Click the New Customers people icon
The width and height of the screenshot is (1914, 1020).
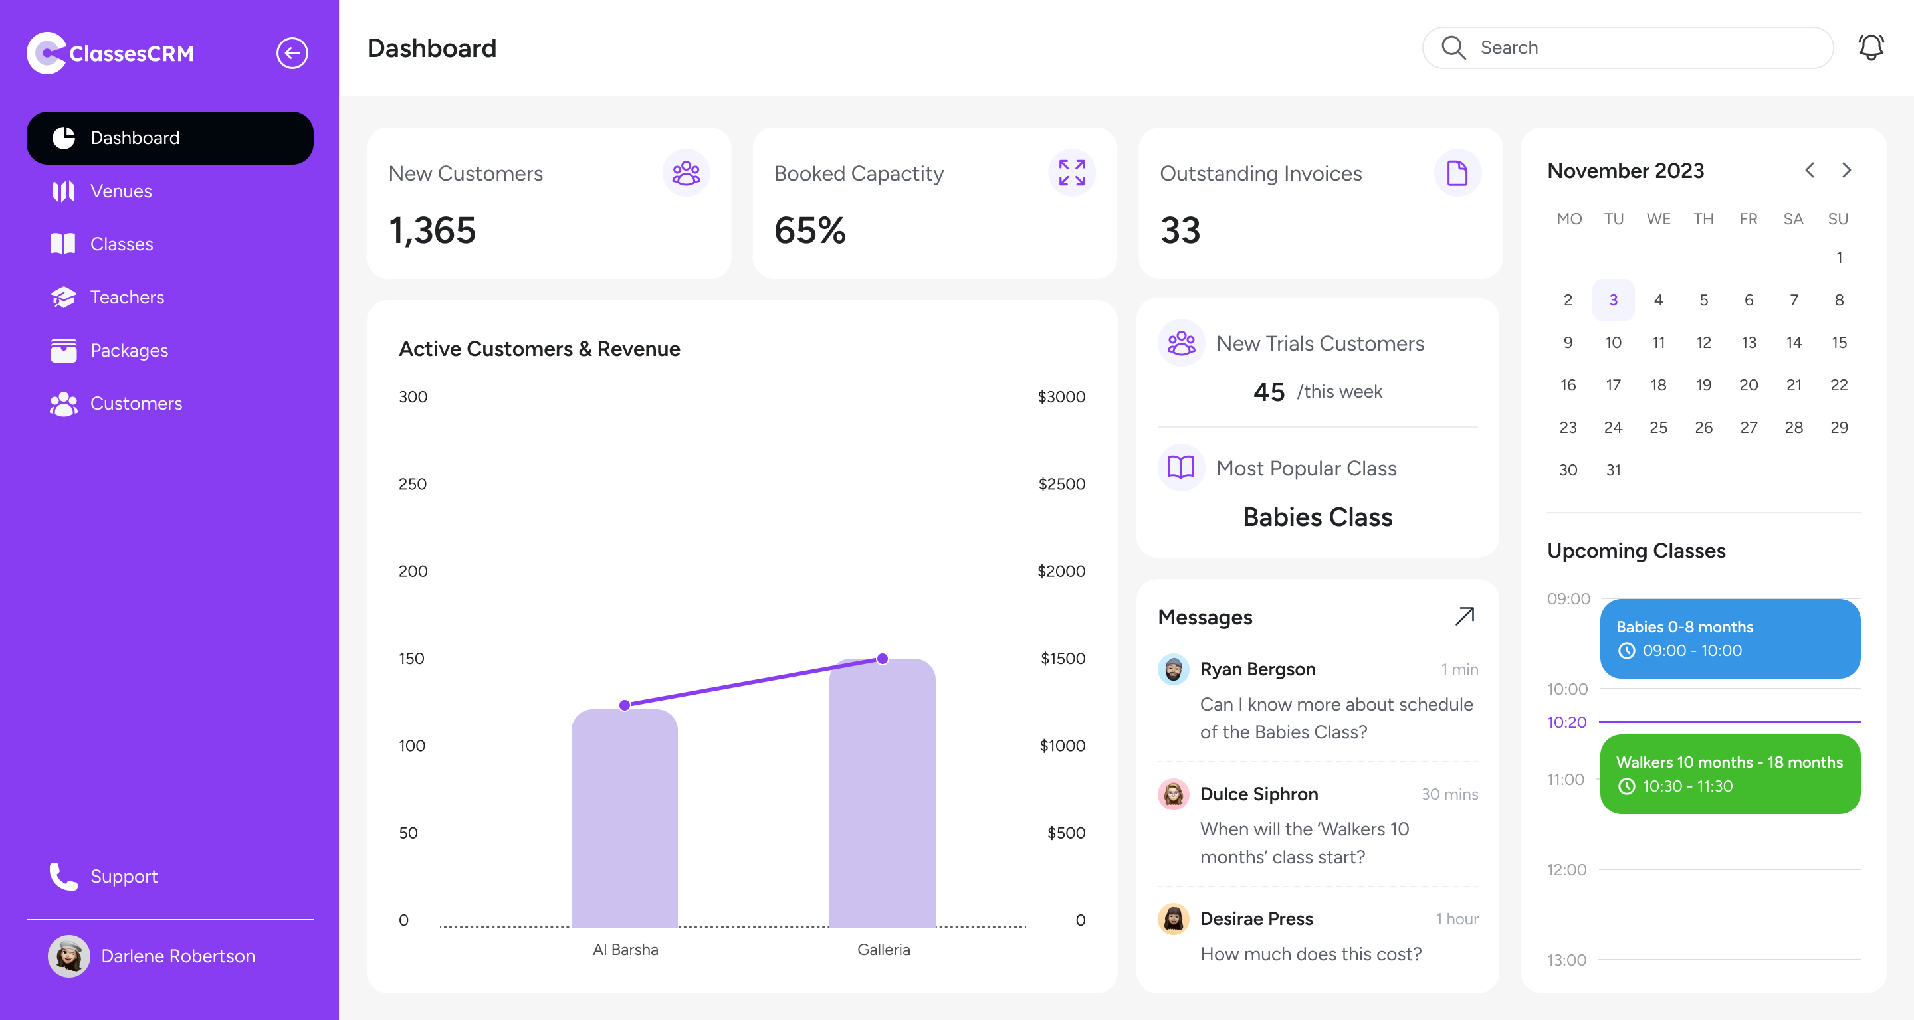click(686, 172)
